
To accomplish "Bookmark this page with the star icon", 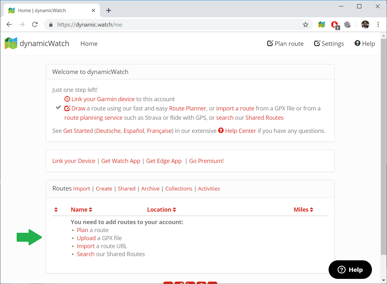I will tap(305, 25).
